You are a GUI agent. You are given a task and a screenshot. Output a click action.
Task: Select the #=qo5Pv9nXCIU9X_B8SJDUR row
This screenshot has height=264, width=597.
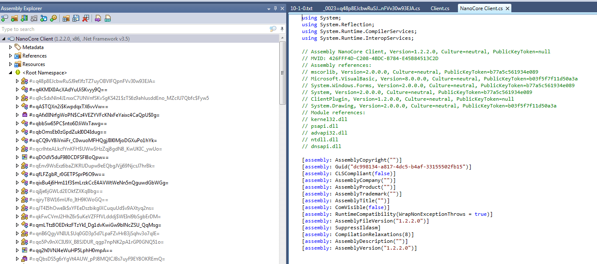pyautogui.click(x=140, y=242)
